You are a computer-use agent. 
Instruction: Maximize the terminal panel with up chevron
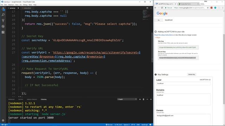coord(147,99)
